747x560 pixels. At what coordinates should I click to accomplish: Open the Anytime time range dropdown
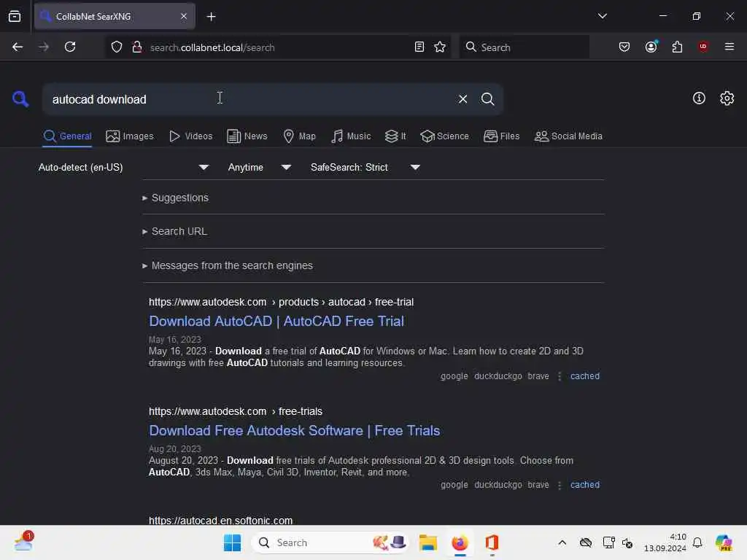[260, 167]
